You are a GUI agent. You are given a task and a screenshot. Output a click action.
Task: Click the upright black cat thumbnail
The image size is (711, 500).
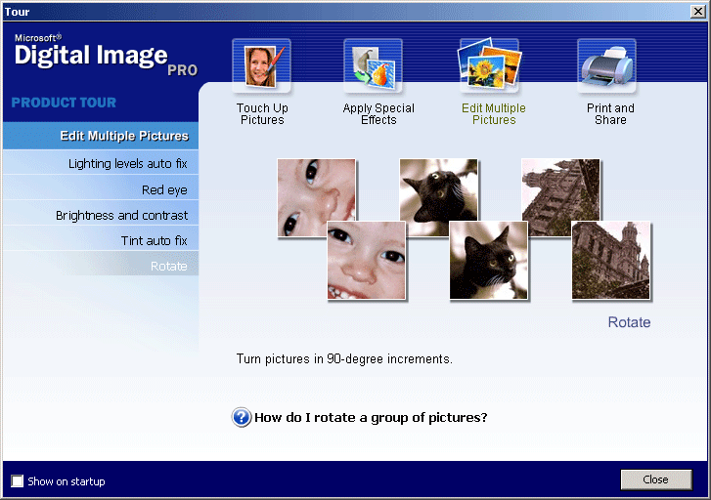tap(489, 261)
